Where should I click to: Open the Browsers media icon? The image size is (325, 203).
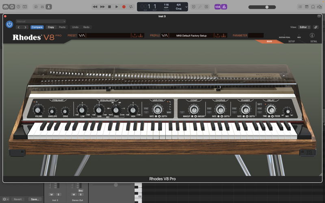[x=319, y=7]
